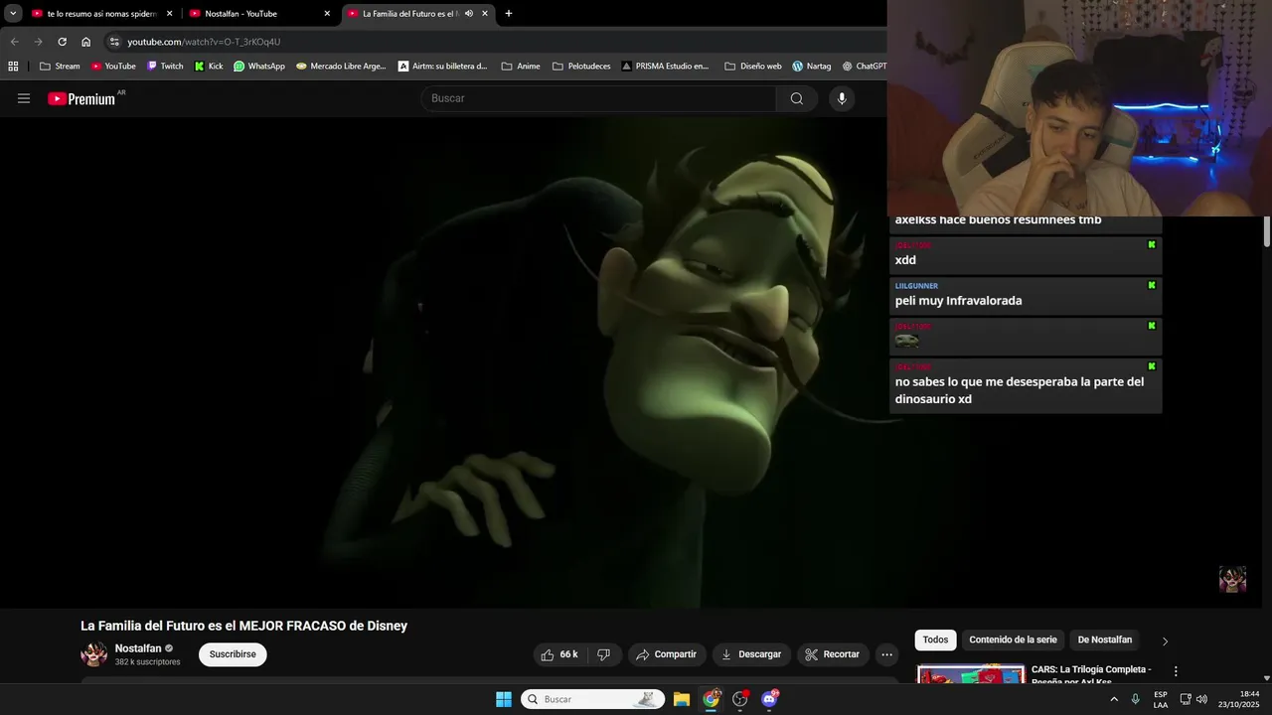View site information icon in the address bar

click(x=114, y=42)
